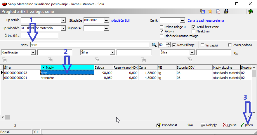Select the 'hrenovke' row name cell
Image resolution: width=257 pixels, height=135 pixels.
point(67,78)
